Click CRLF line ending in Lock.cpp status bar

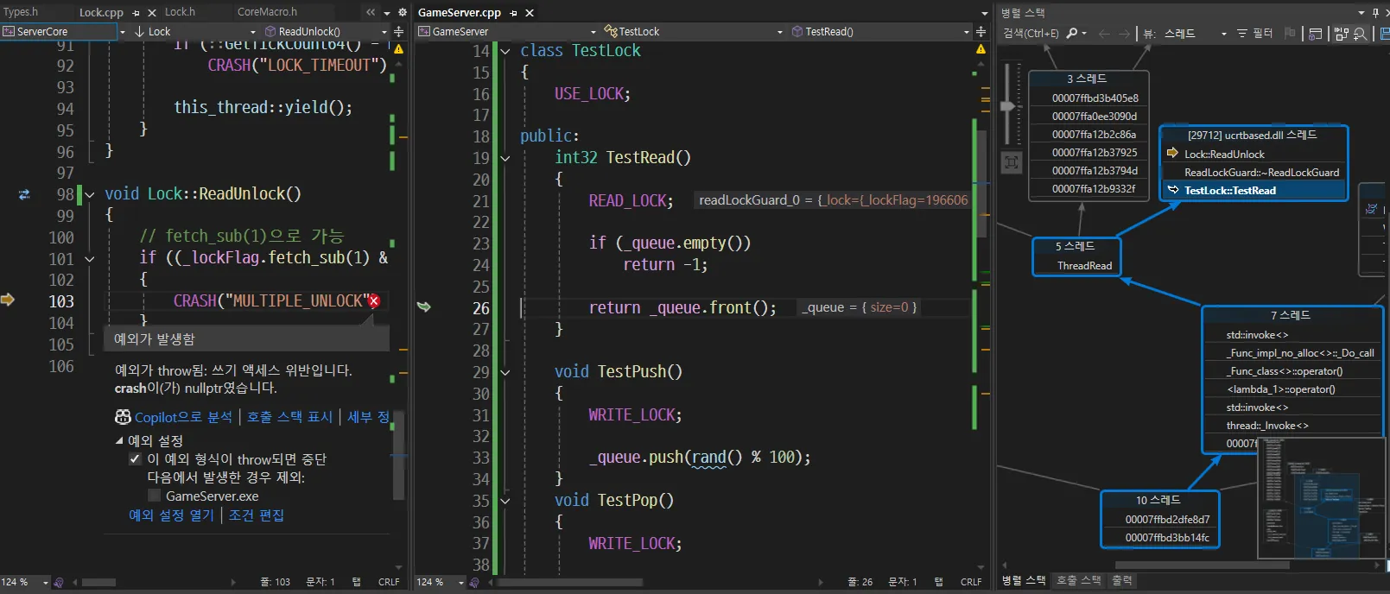click(x=389, y=582)
